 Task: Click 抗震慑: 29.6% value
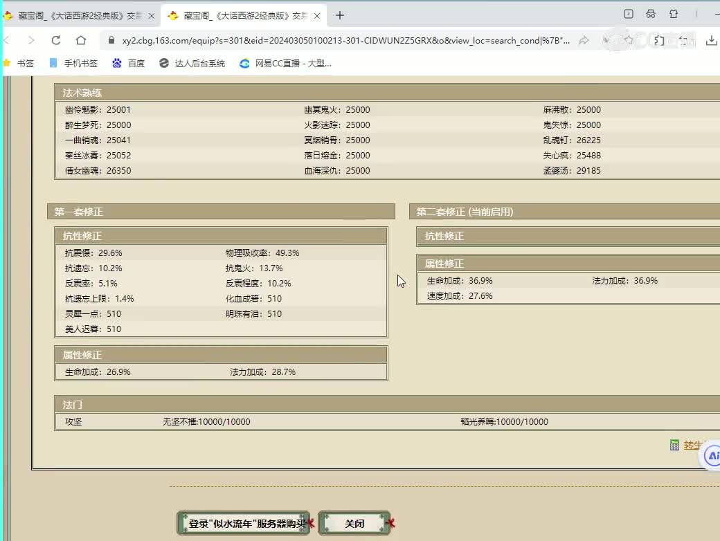tap(93, 253)
